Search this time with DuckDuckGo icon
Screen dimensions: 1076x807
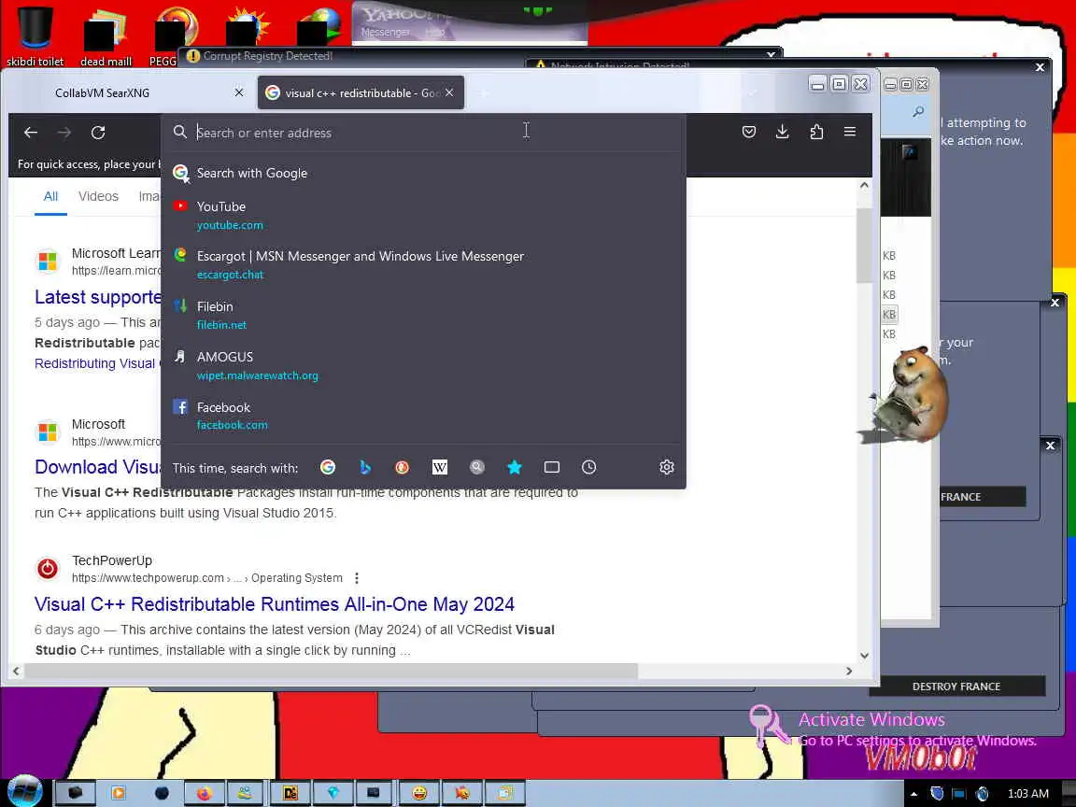click(x=403, y=467)
